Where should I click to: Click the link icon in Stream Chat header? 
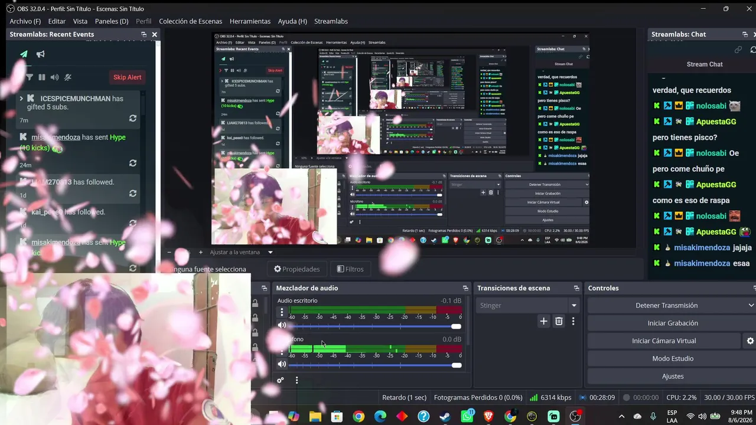pos(738,50)
